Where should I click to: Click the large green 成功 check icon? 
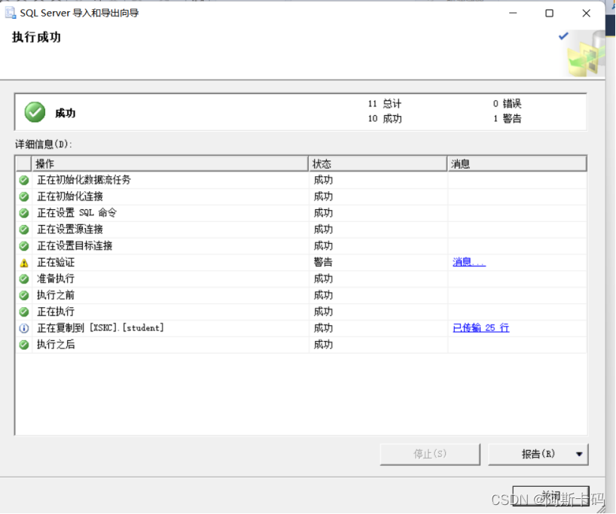point(35,112)
